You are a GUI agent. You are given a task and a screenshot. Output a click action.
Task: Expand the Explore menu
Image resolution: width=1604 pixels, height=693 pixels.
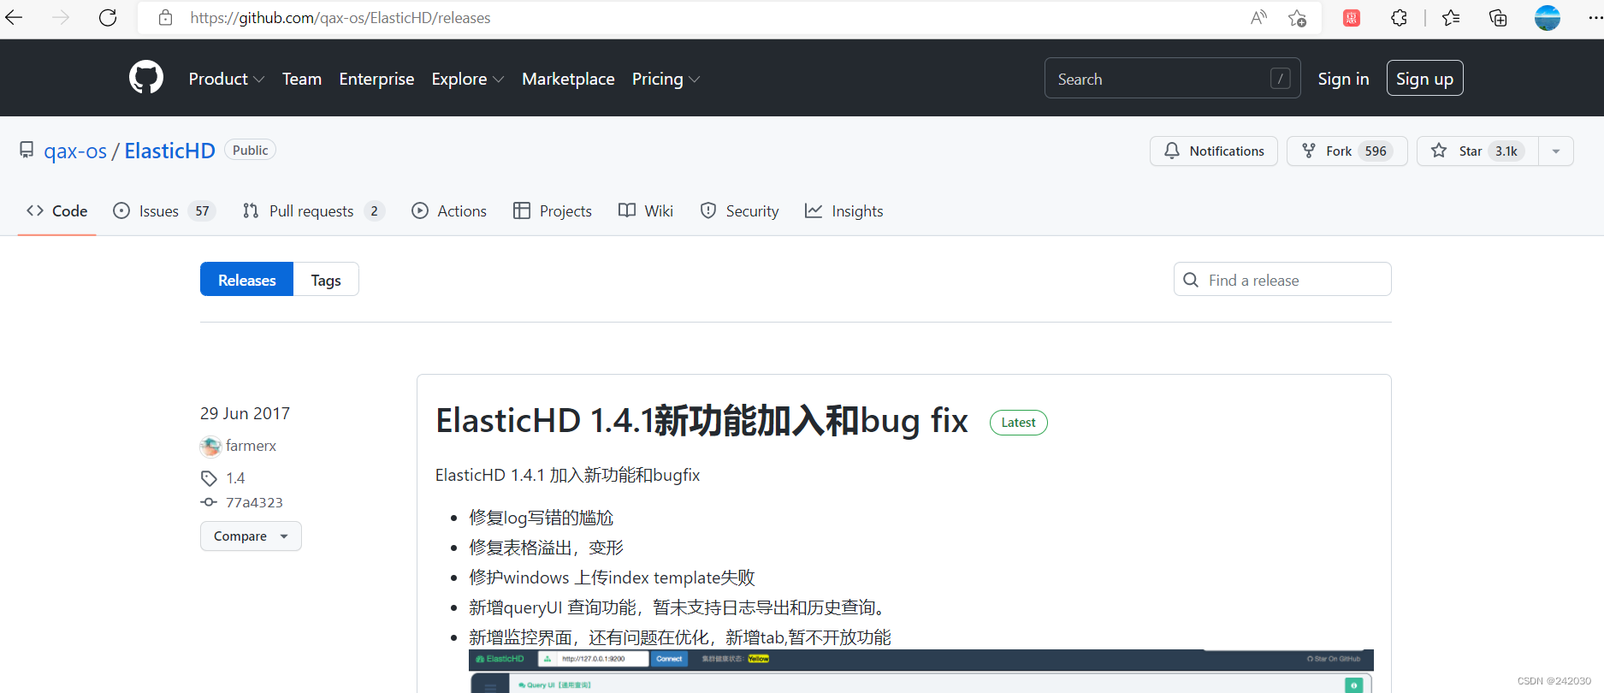(468, 79)
